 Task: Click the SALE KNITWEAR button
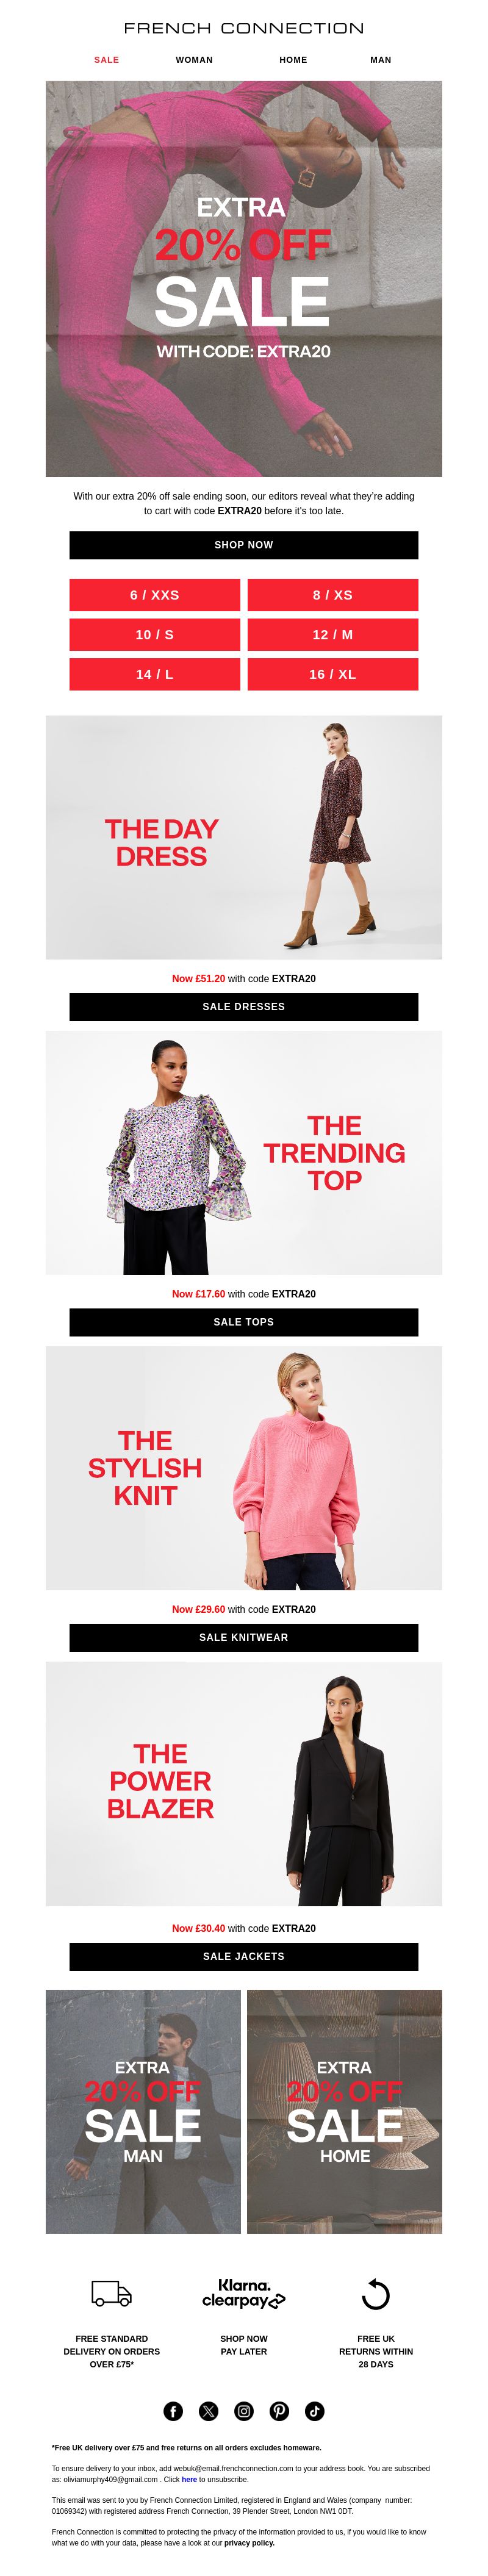[244, 1638]
